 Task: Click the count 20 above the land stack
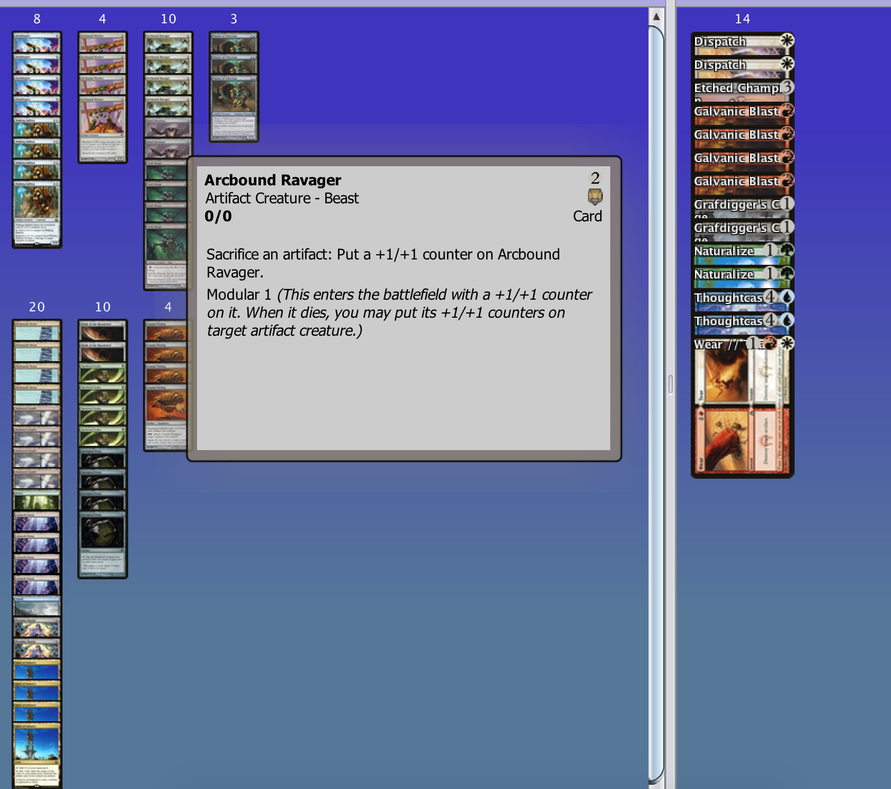[37, 307]
